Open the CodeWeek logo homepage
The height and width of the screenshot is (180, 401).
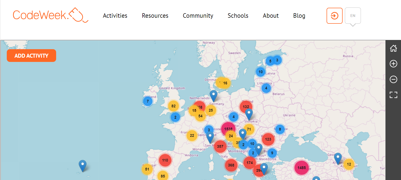coord(50,15)
